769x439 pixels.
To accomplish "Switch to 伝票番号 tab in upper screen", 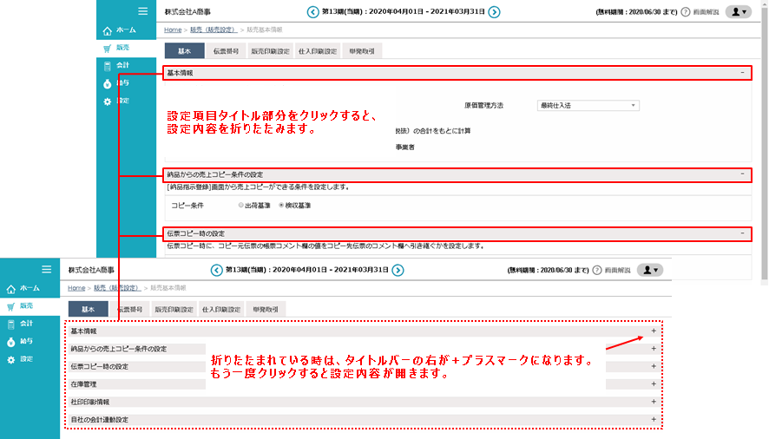I will [x=226, y=51].
